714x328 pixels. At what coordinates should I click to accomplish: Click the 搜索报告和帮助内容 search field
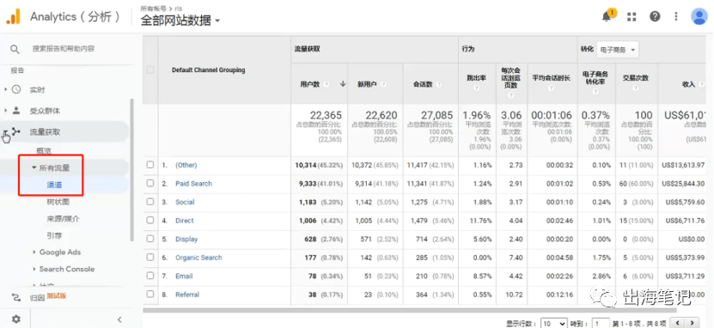pos(64,49)
